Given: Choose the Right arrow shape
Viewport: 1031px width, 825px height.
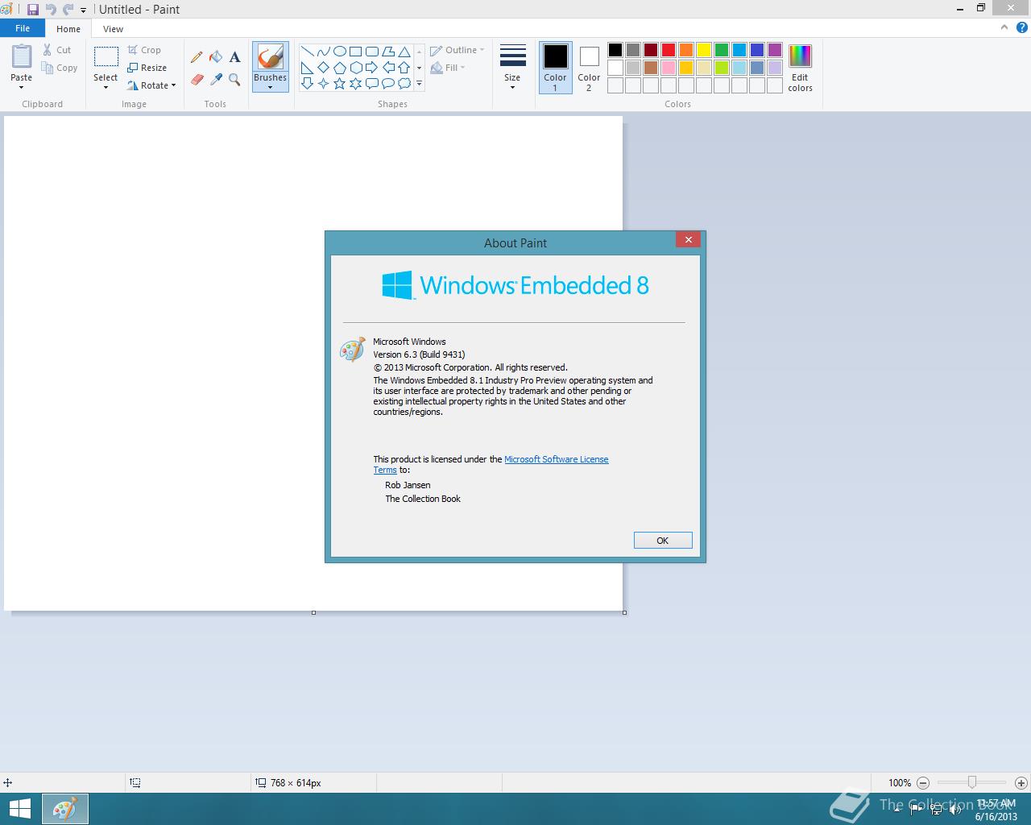Looking at the screenshot, I should click(372, 68).
